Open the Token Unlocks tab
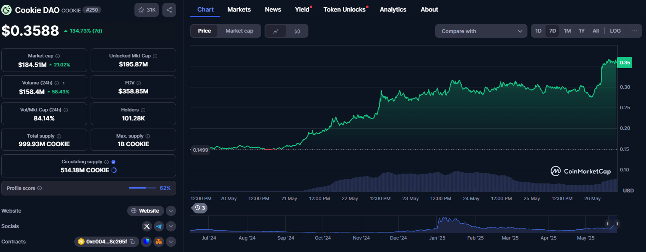Viewport: 646px width, 252px height. pyautogui.click(x=344, y=9)
